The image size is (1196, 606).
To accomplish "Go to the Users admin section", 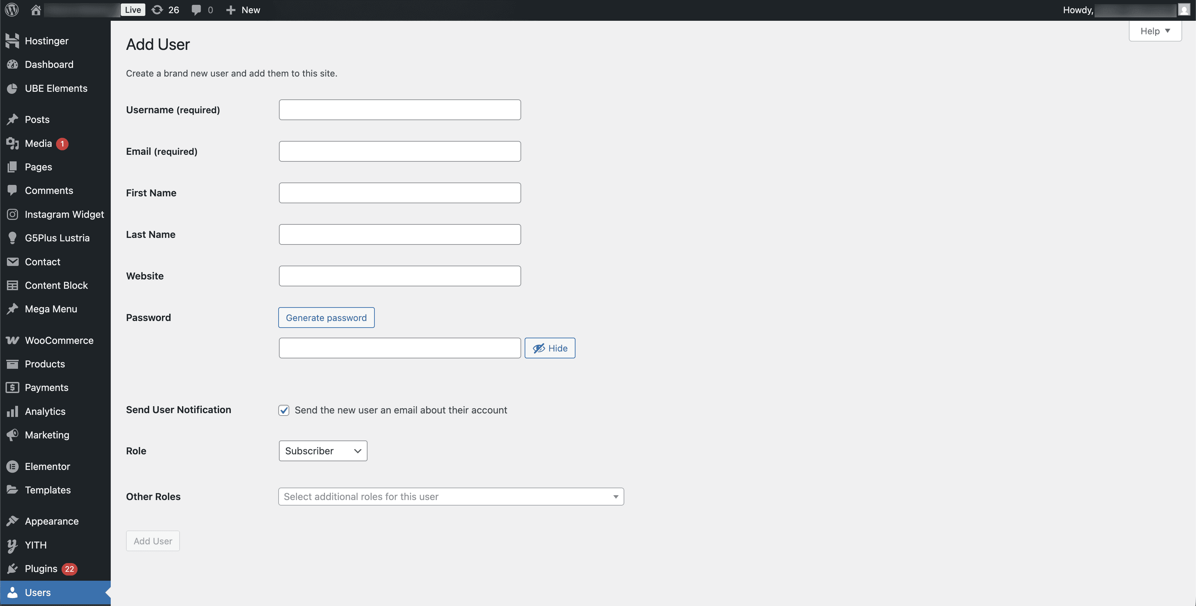I will pos(37,592).
